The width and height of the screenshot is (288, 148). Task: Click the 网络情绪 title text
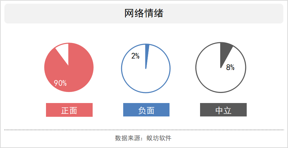click(144, 13)
